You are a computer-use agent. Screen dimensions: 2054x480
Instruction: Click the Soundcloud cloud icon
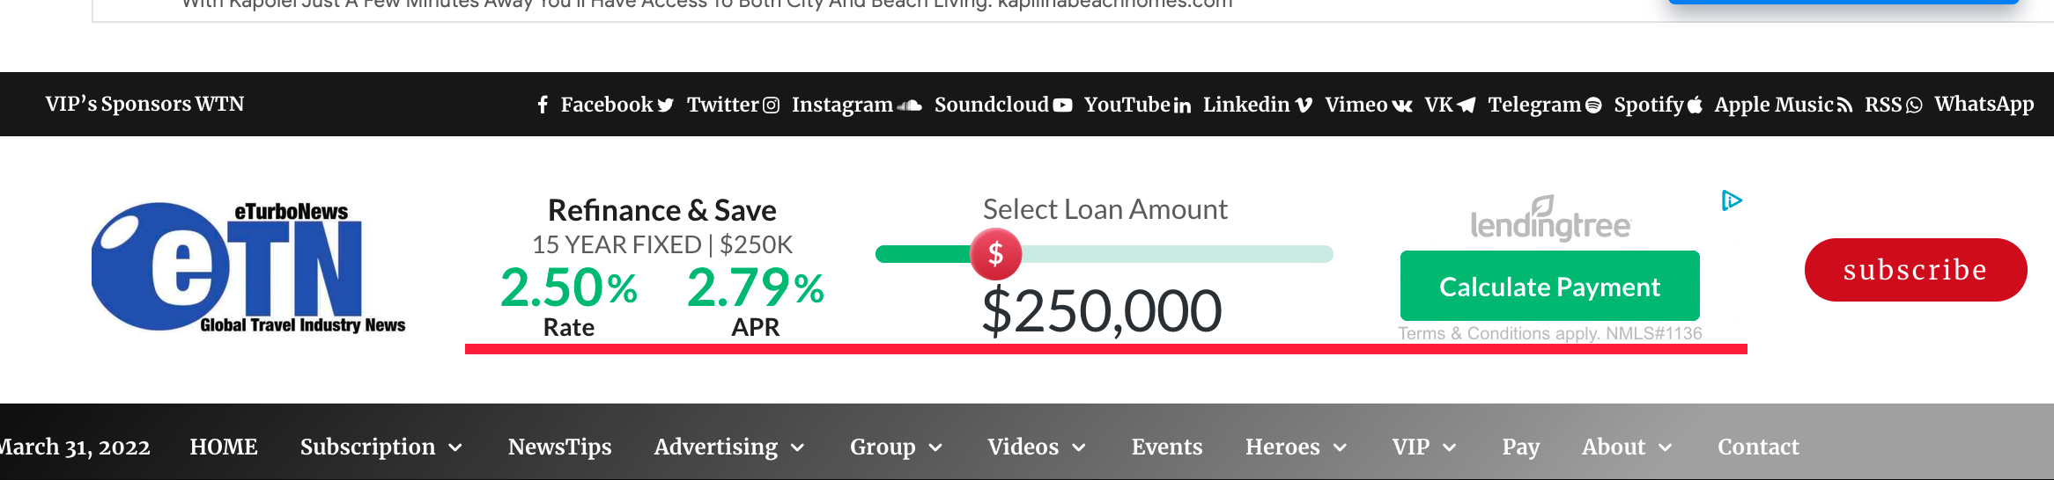pos(909,105)
